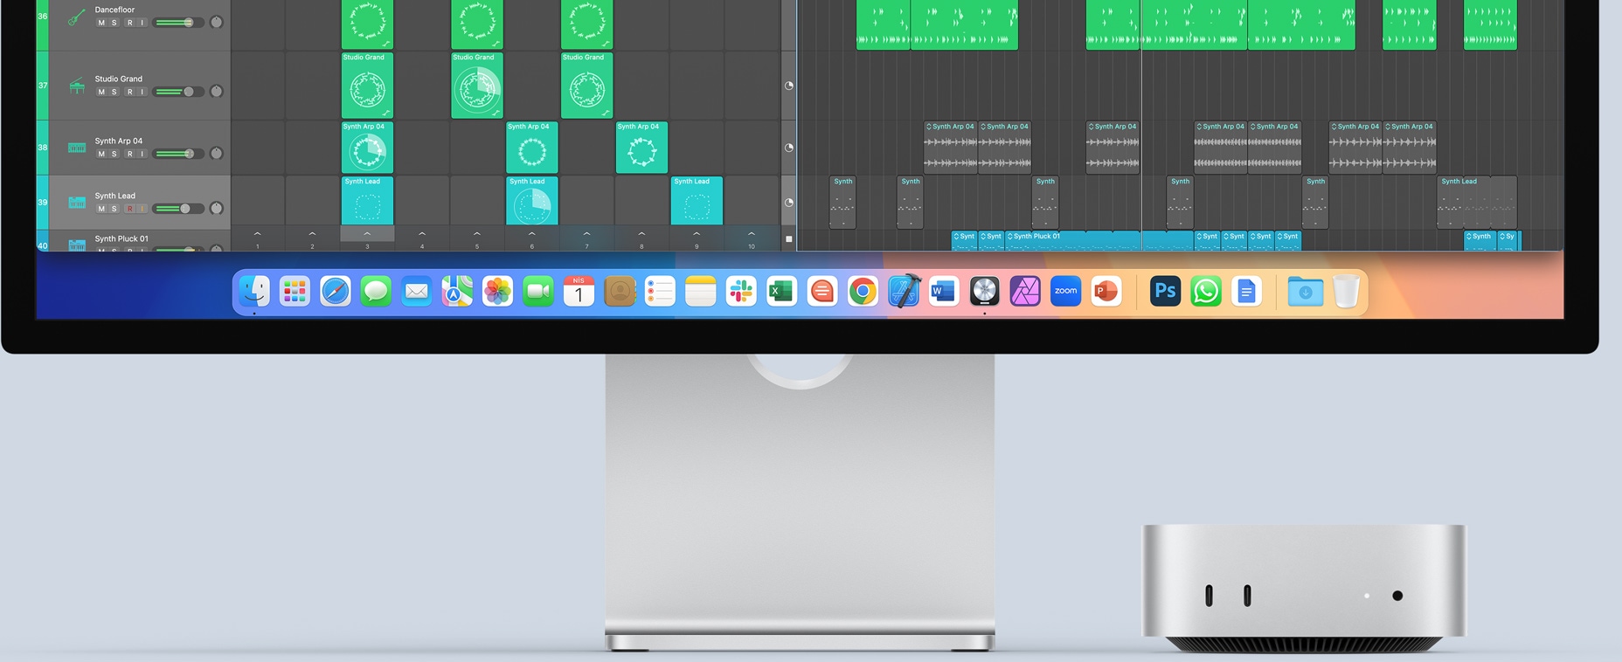Screen dimensions: 1622x662
Task: Solo the Synth Lead track
Action: click(x=114, y=209)
